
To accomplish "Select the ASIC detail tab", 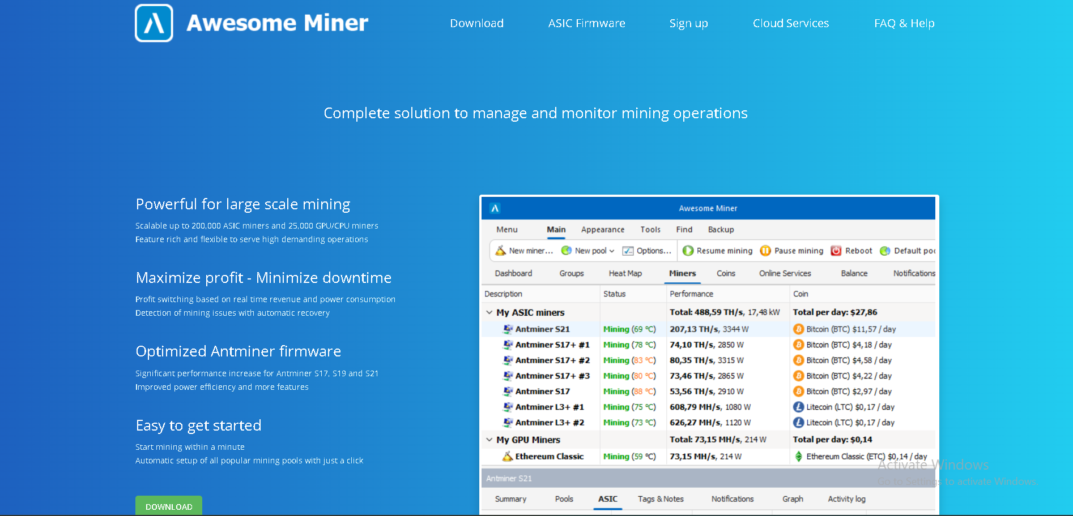I will pos(607,499).
